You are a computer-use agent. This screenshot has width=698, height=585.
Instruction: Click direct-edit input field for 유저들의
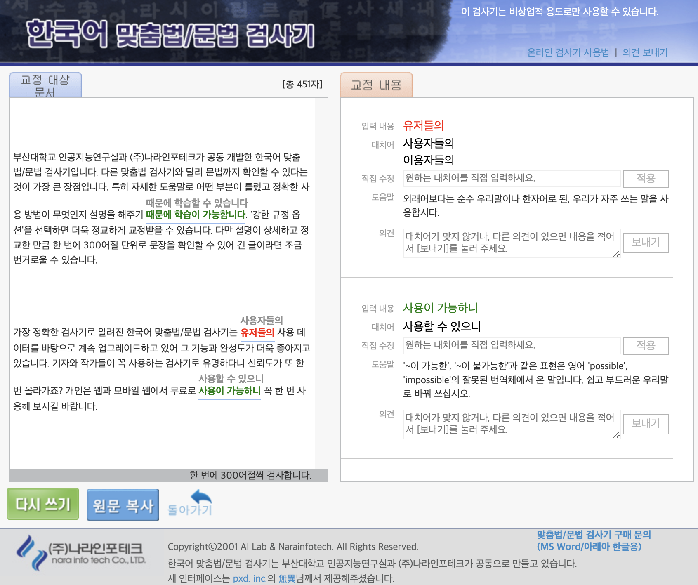coord(512,178)
